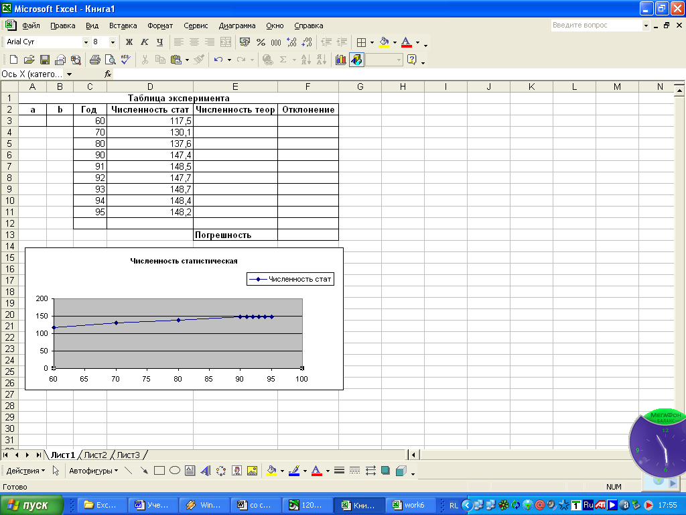Open Line Style options
The width and height of the screenshot is (686, 515).
(339, 471)
